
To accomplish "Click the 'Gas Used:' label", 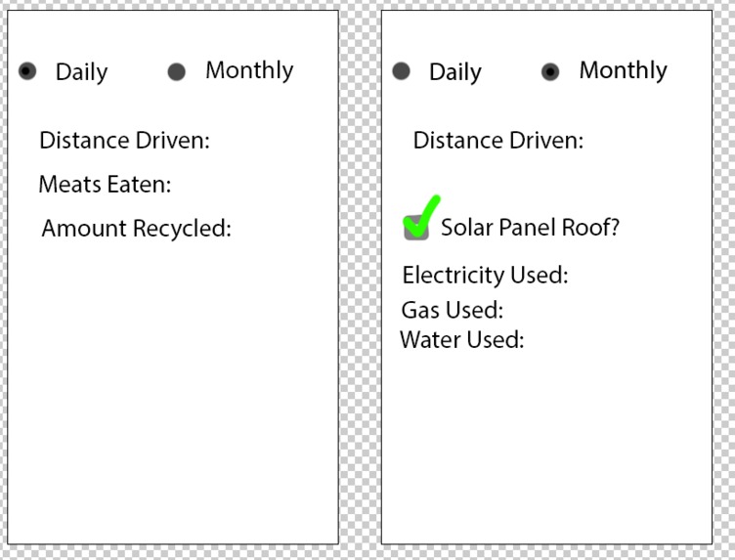I will click(453, 310).
